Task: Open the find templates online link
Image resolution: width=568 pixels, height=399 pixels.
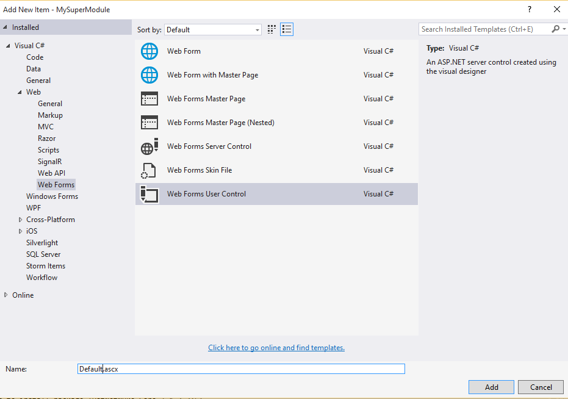Action: [276, 348]
